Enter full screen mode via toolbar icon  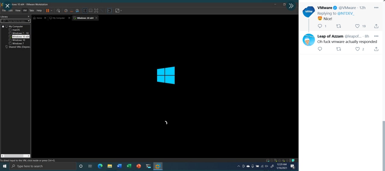[x=96, y=10]
